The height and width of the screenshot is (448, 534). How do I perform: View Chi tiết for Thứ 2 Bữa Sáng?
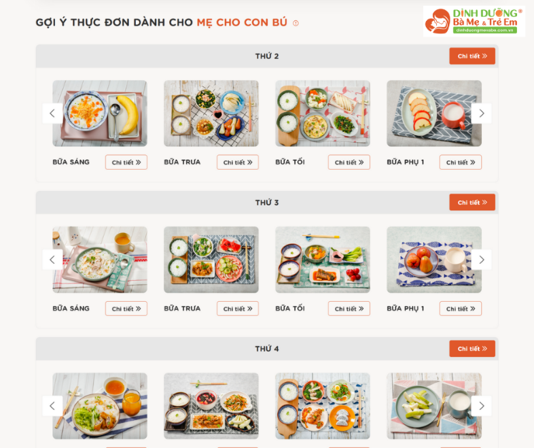click(x=126, y=162)
